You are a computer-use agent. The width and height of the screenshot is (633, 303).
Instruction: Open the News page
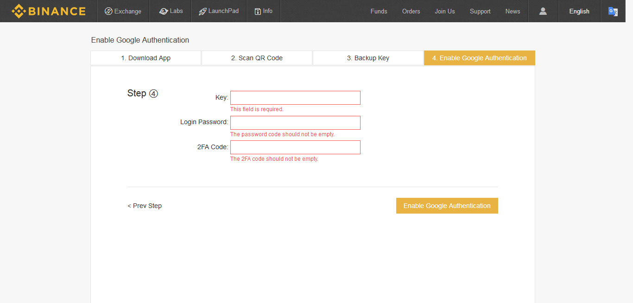point(513,11)
